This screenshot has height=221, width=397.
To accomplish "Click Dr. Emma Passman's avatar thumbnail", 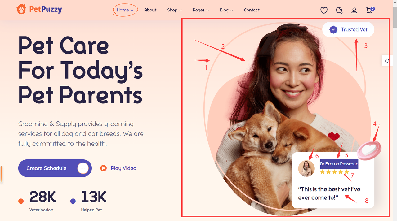I will 306,168.
